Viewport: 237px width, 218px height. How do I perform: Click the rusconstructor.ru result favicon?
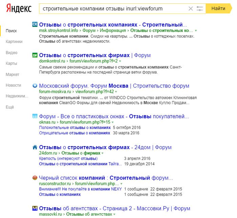tap(35, 178)
